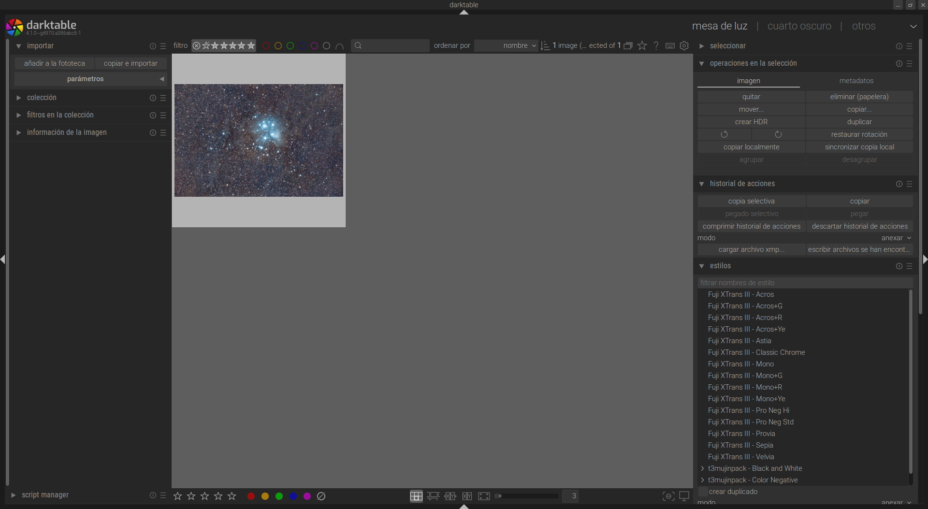Switch to the 'cuarto oscuro' view
This screenshot has width=928, height=509.
click(799, 26)
